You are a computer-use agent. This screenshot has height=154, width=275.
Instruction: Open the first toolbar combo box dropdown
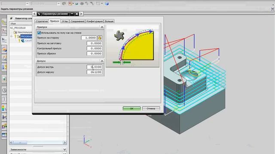coord(27,3)
